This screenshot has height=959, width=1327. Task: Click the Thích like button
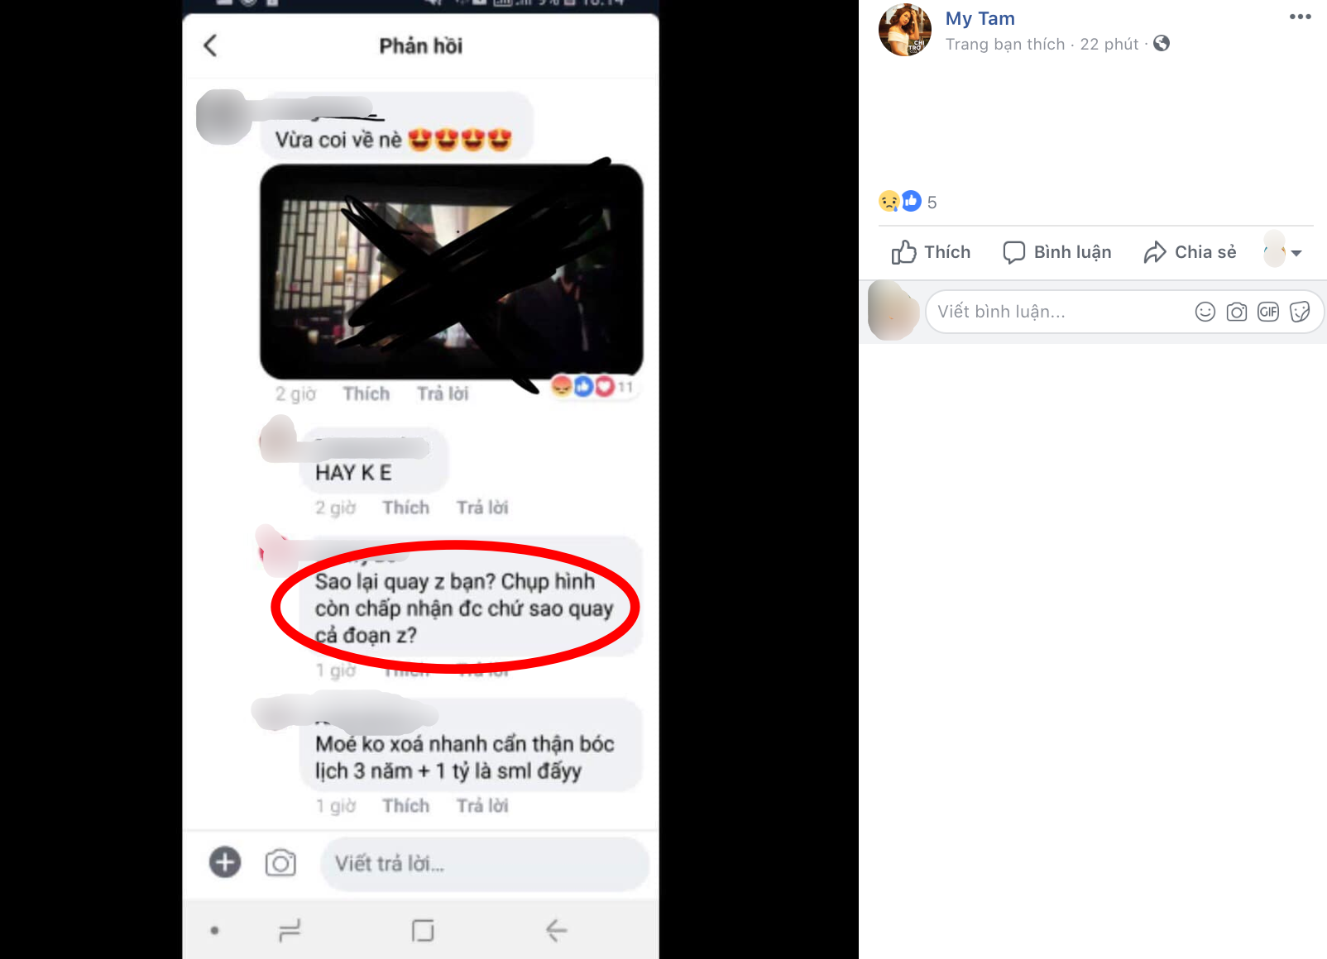931,252
